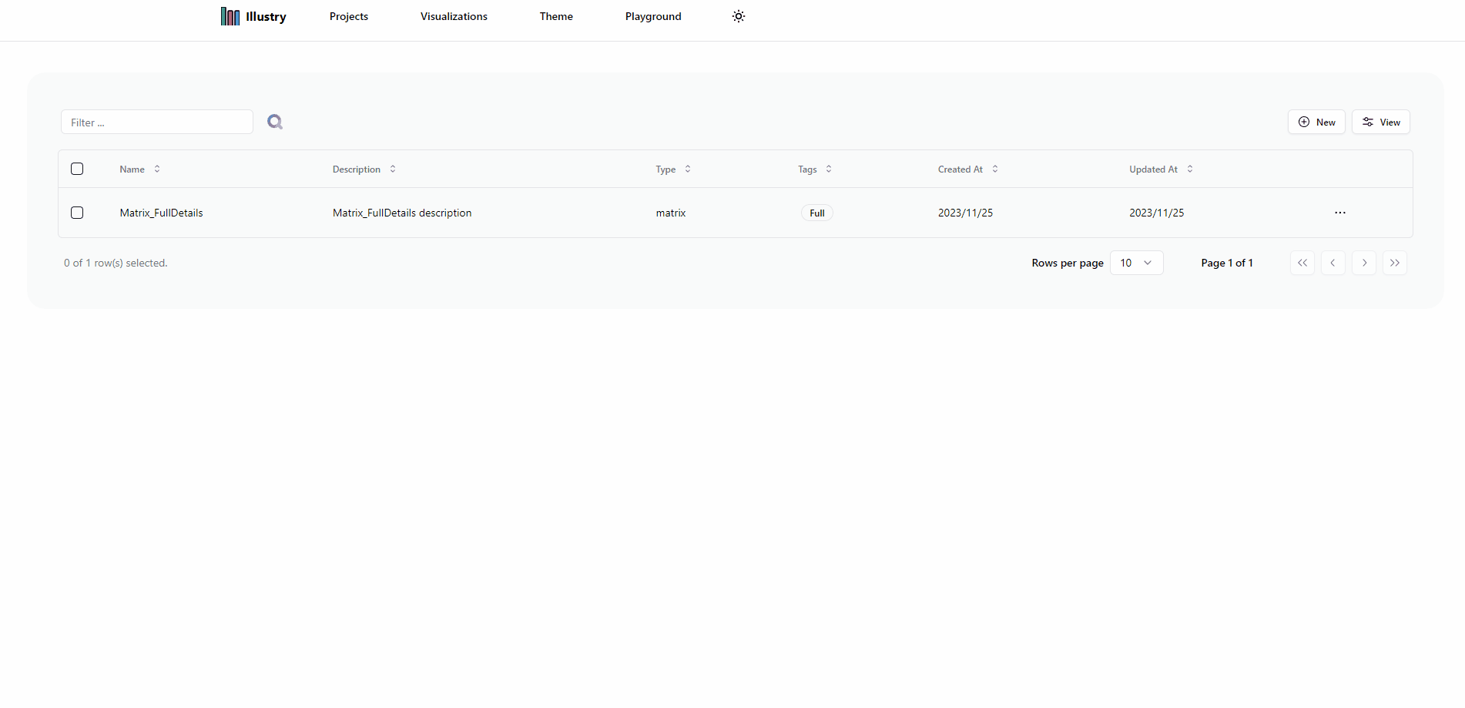Open row actions three-dot menu
Image resolution: width=1465 pixels, height=708 pixels.
[x=1339, y=213]
